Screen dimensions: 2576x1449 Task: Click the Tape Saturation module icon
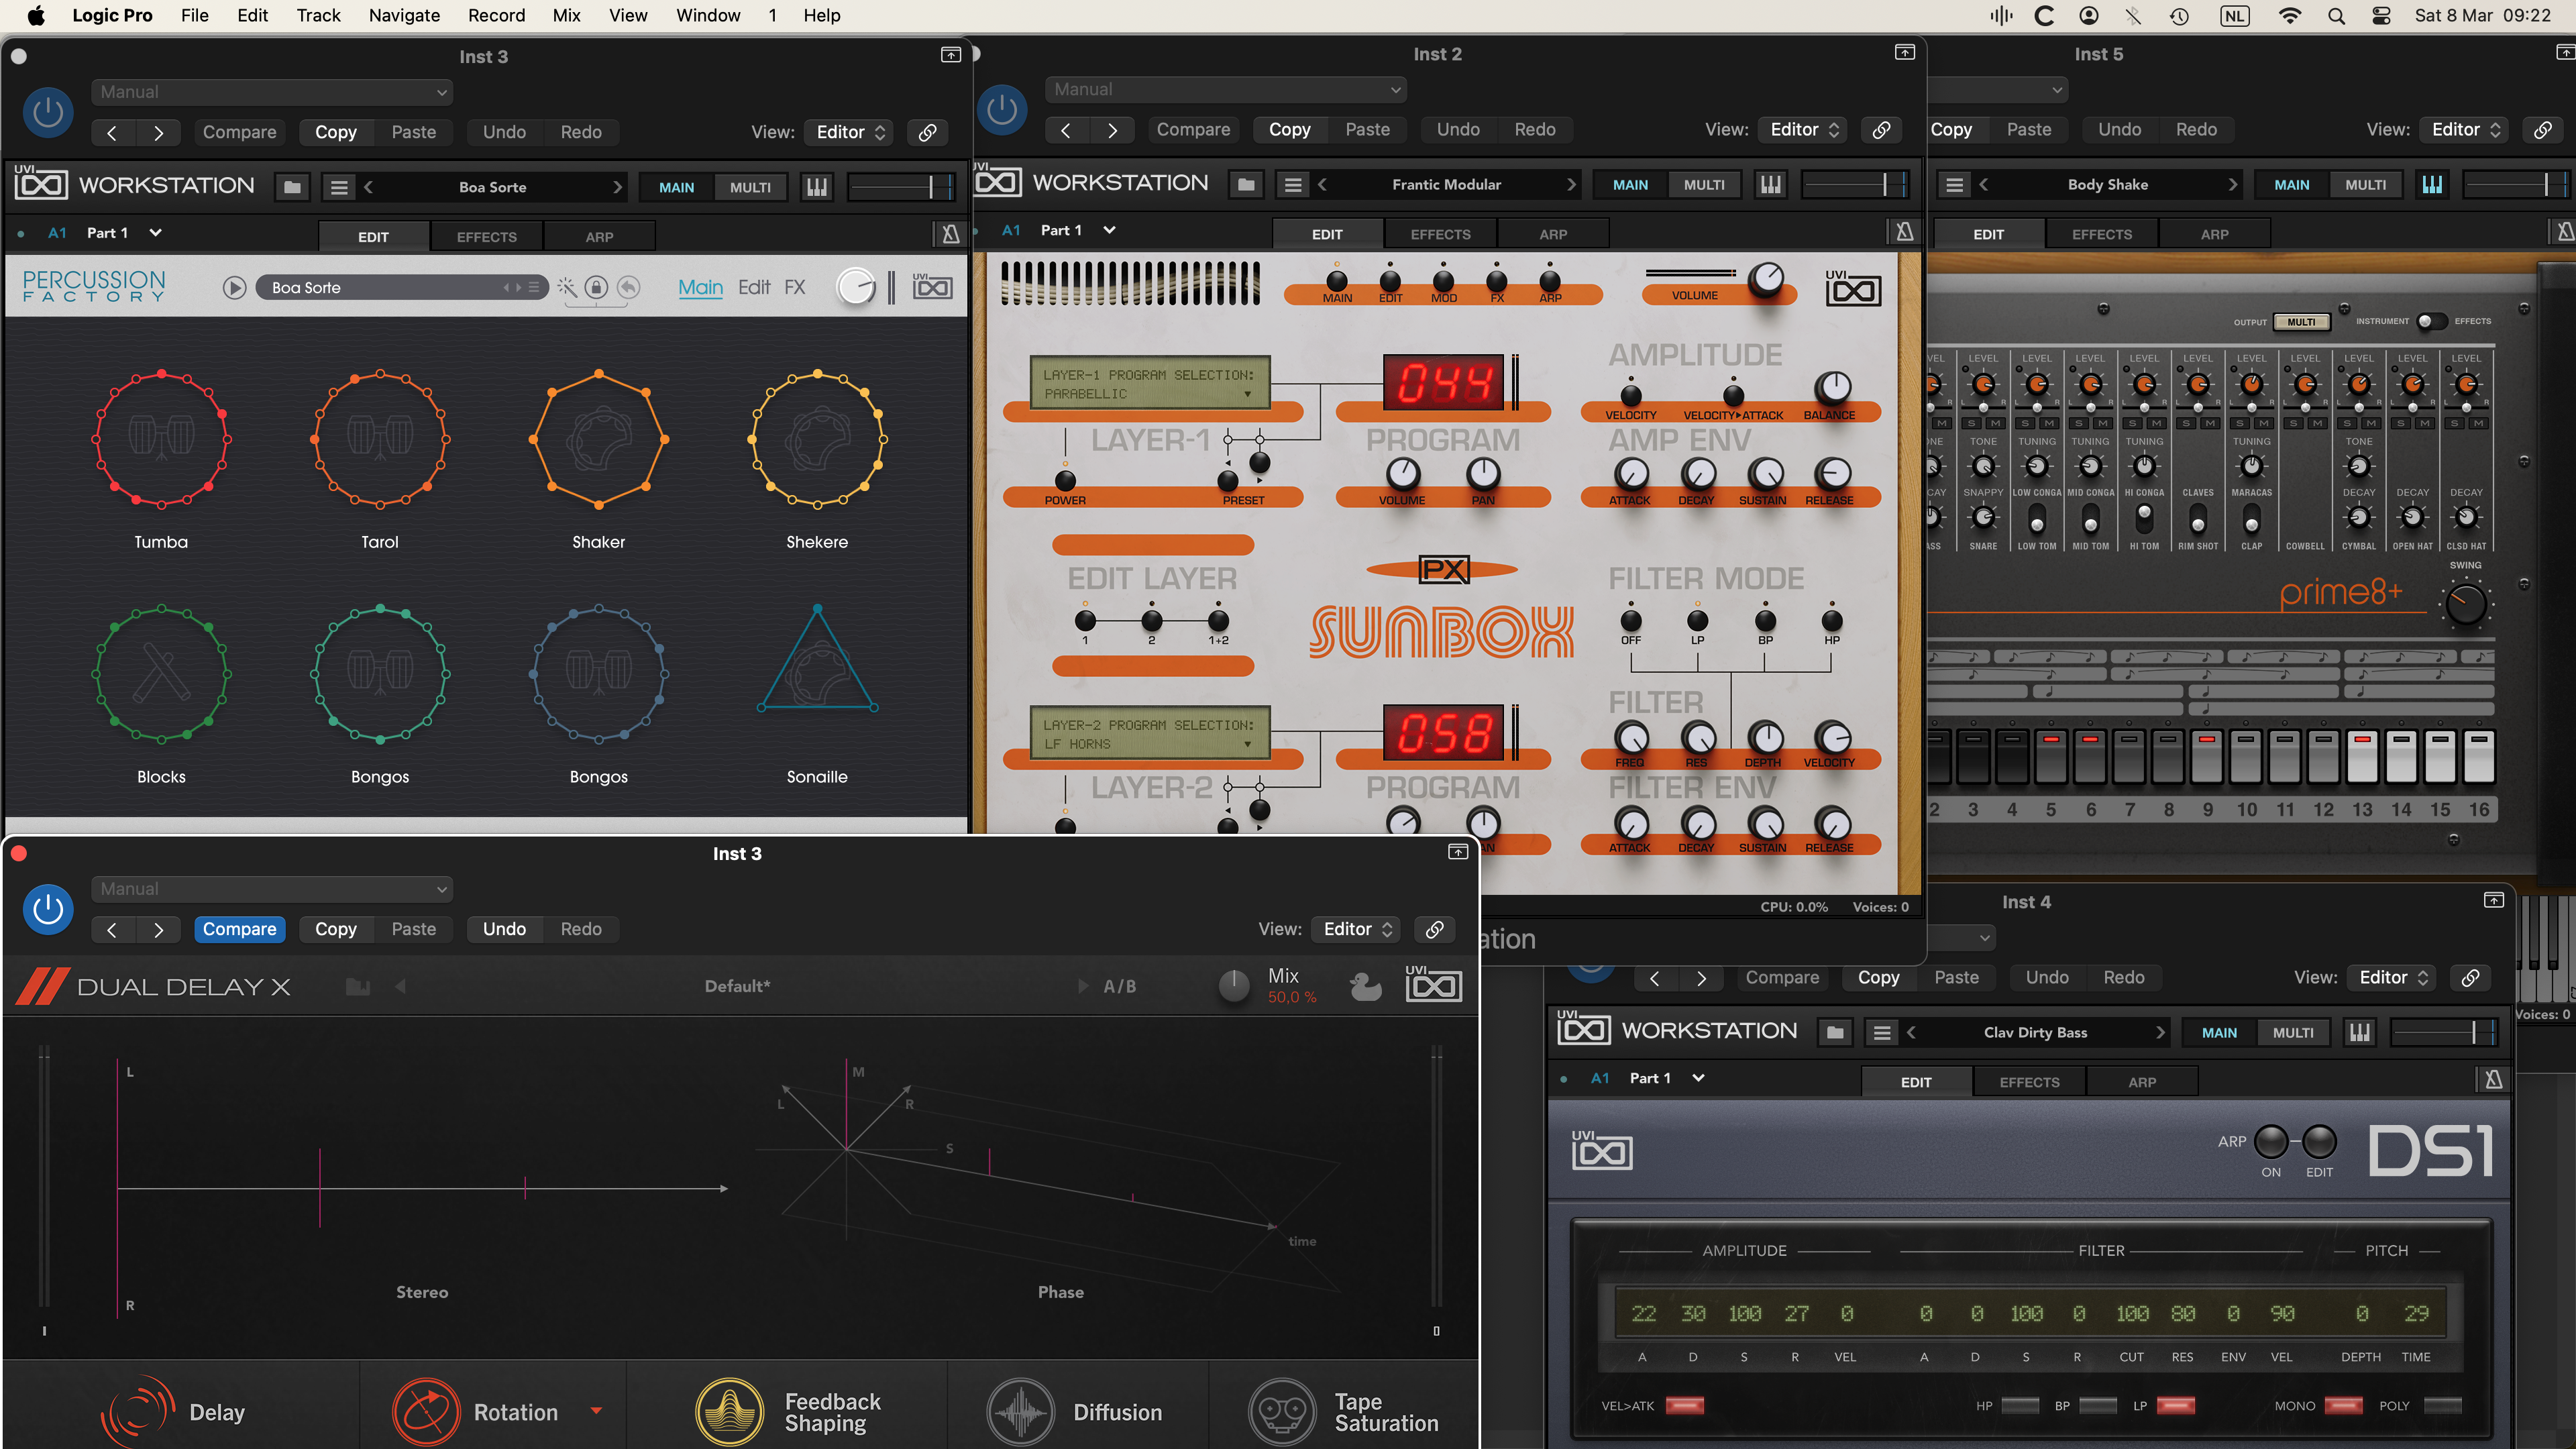tap(1282, 1411)
